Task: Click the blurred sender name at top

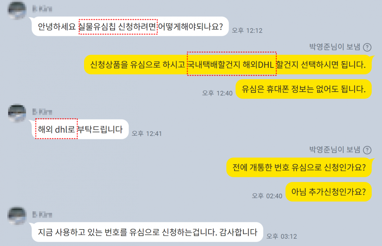Action: click(x=42, y=9)
